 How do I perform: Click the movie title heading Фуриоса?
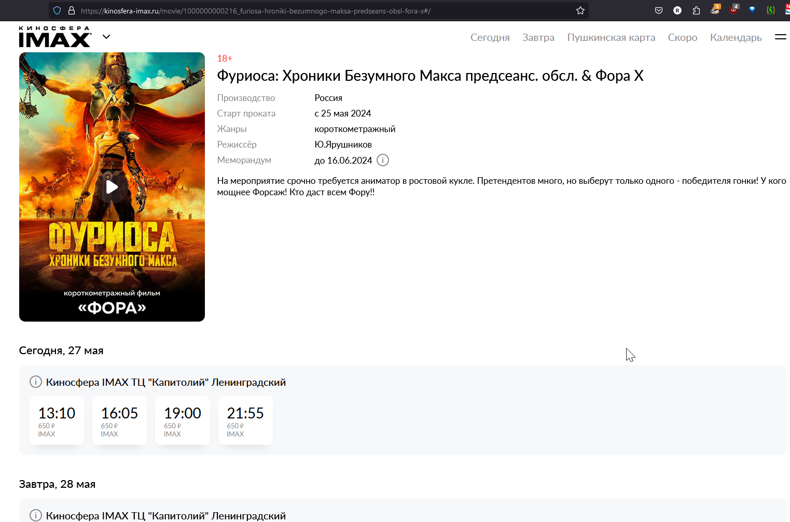(430, 76)
